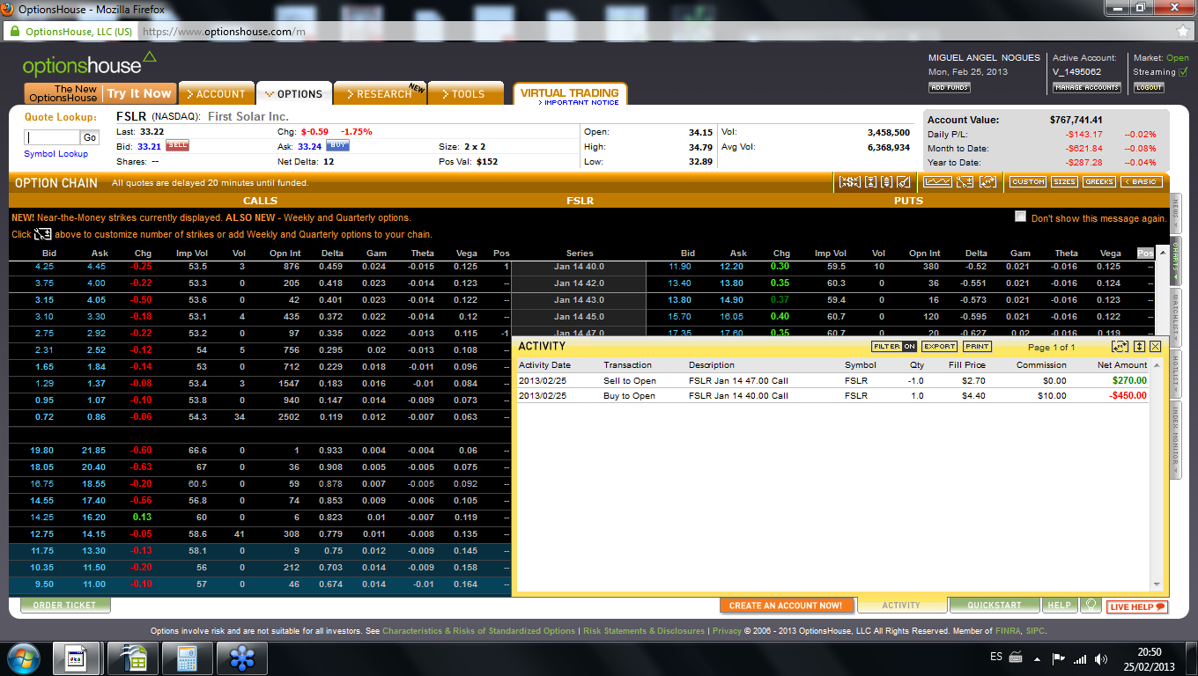Click the Firefox address bar URL

pos(224,32)
